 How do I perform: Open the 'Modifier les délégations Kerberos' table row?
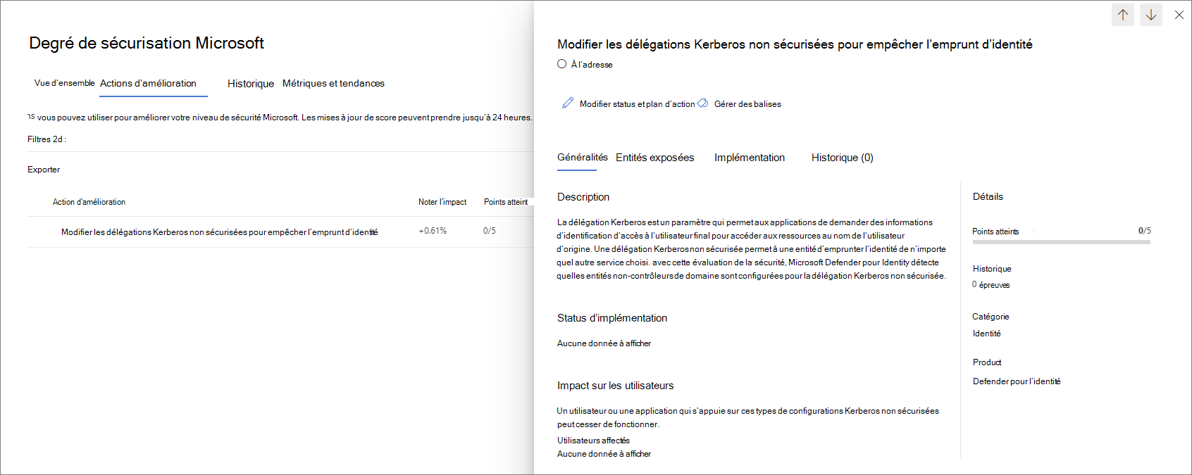[x=280, y=232]
